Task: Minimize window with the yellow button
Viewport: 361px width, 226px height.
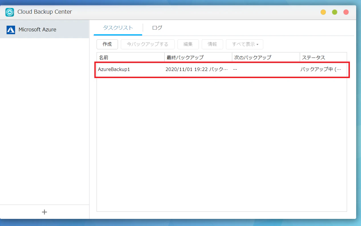Action: point(323,12)
